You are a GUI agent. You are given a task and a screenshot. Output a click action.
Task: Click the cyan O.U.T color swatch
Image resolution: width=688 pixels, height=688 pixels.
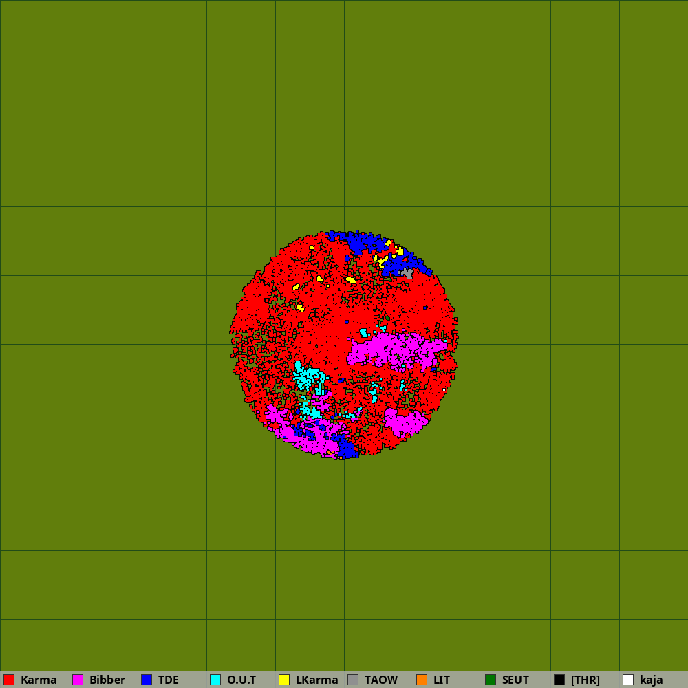pos(215,680)
